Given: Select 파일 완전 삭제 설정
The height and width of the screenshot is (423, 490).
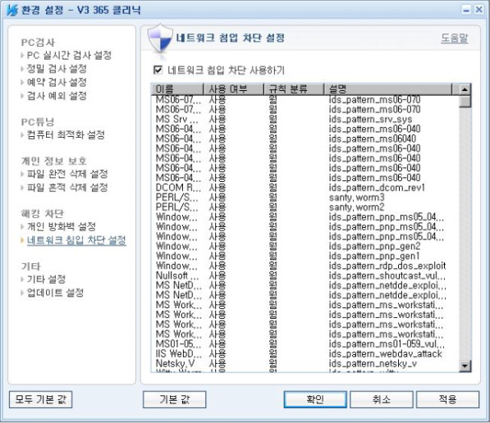Looking at the screenshot, I should point(67,174).
